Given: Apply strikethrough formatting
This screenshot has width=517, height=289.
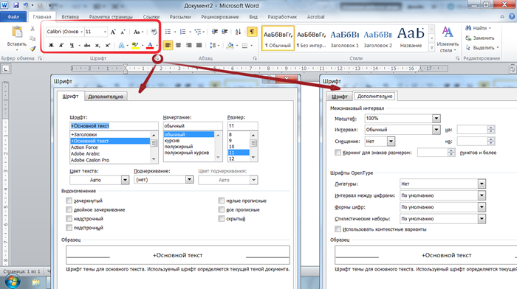Looking at the screenshot, I should click(x=86, y=45).
